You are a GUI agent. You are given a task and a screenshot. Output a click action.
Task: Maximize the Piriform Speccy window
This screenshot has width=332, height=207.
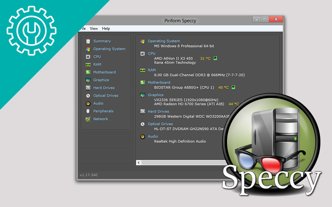[265, 19]
